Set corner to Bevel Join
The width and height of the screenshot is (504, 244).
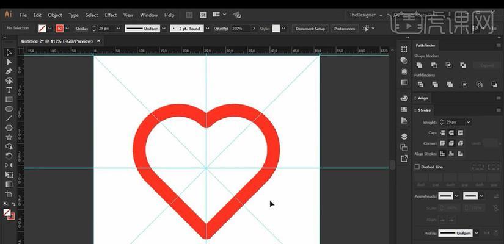tap(461, 143)
